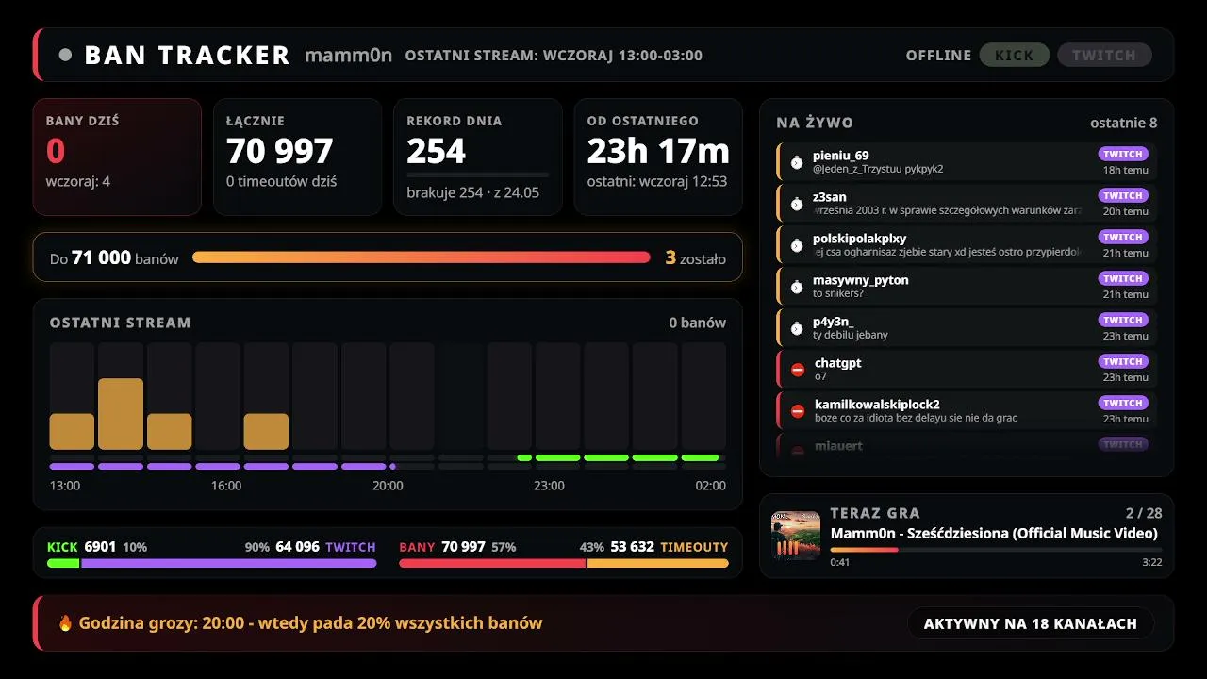This screenshot has height=679, width=1207.
Task: Click the '64 096' TWITCH count
Action: [297, 547]
